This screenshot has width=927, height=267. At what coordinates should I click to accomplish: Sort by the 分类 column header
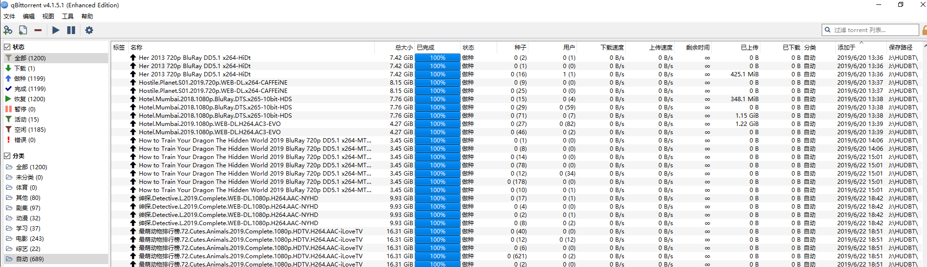[819, 48]
